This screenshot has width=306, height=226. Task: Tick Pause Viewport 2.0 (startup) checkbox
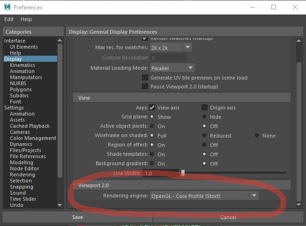pos(145,87)
